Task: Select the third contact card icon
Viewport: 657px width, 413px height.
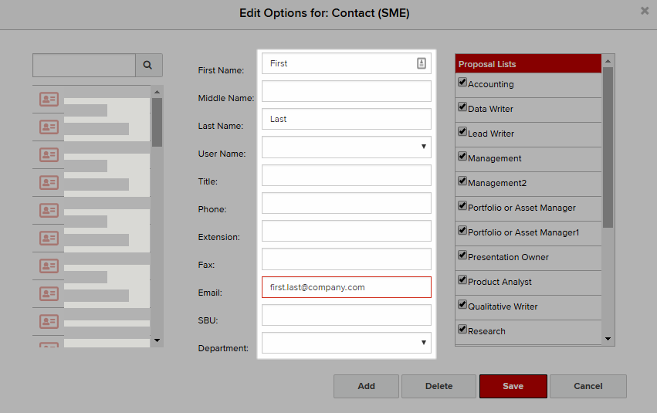Action: point(49,155)
